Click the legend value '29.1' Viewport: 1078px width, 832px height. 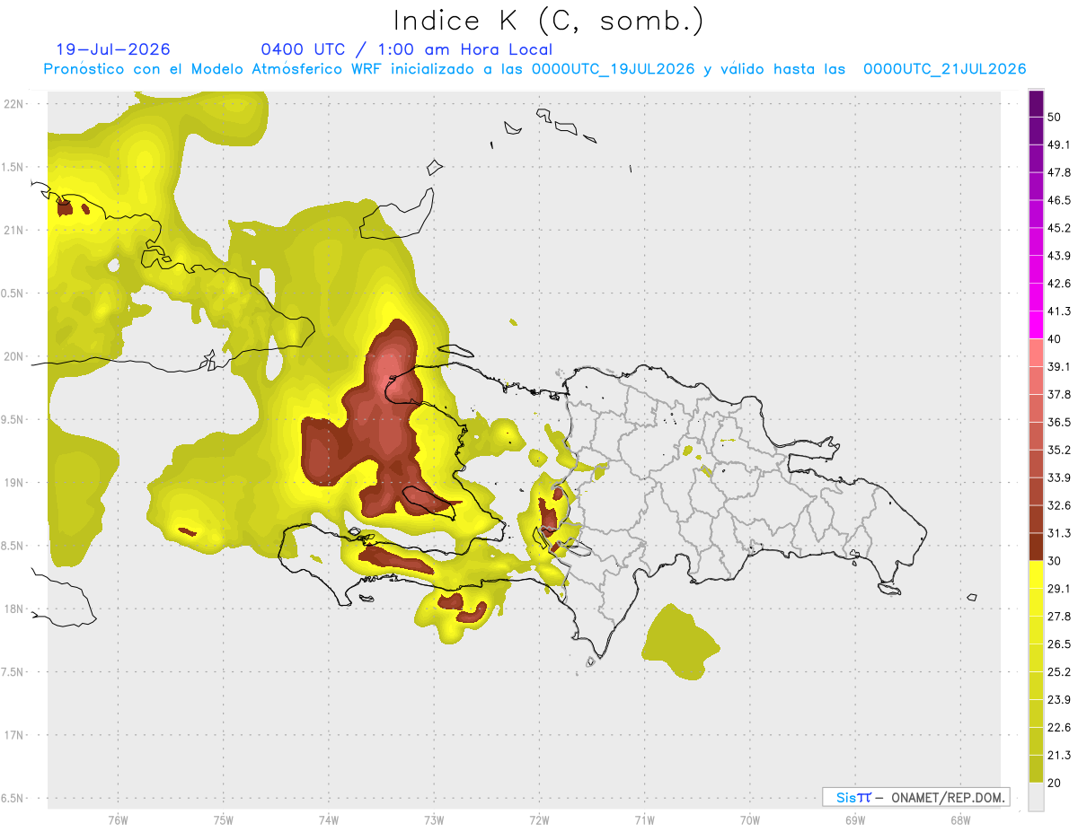1059,589
